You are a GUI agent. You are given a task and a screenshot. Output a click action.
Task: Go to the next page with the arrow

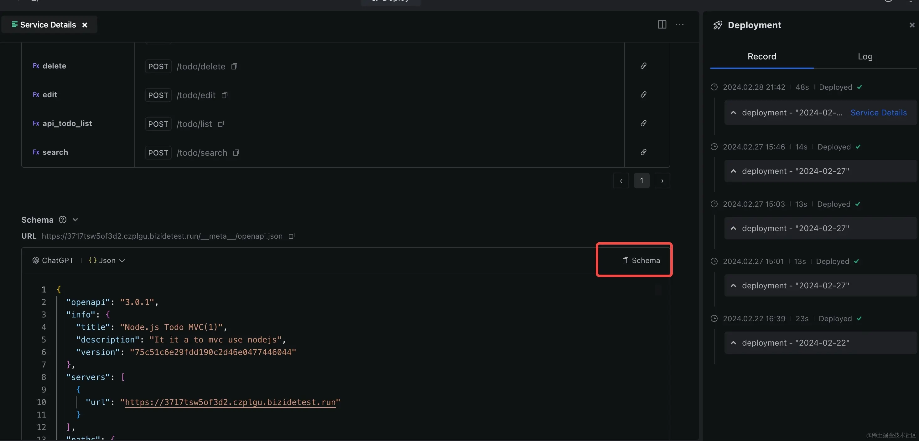point(662,180)
